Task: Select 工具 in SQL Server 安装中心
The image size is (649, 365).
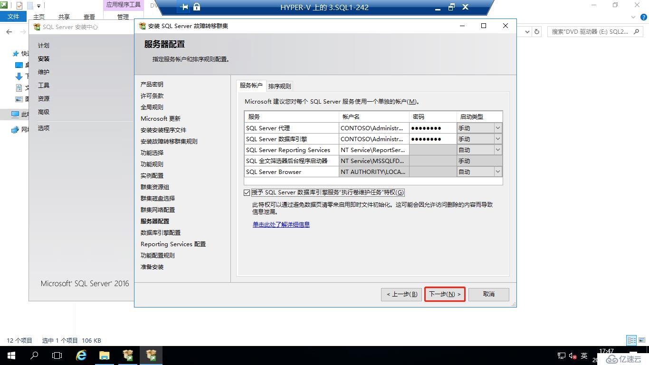Action: point(44,86)
